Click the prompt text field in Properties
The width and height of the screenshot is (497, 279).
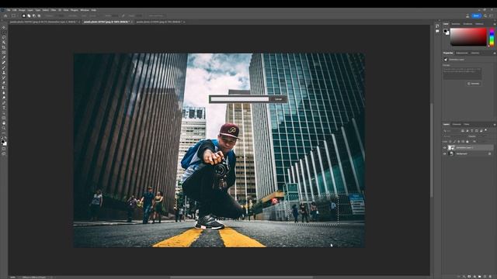462,74
